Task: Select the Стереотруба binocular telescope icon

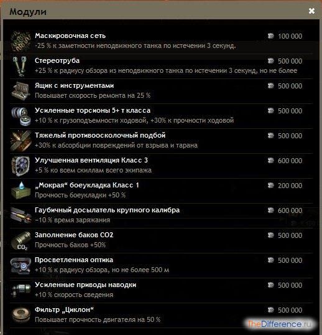Action: [20, 66]
